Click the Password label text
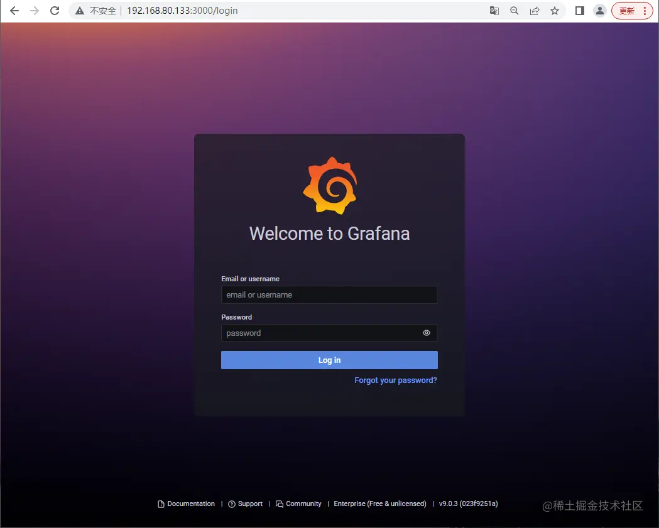659x528 pixels. [237, 317]
